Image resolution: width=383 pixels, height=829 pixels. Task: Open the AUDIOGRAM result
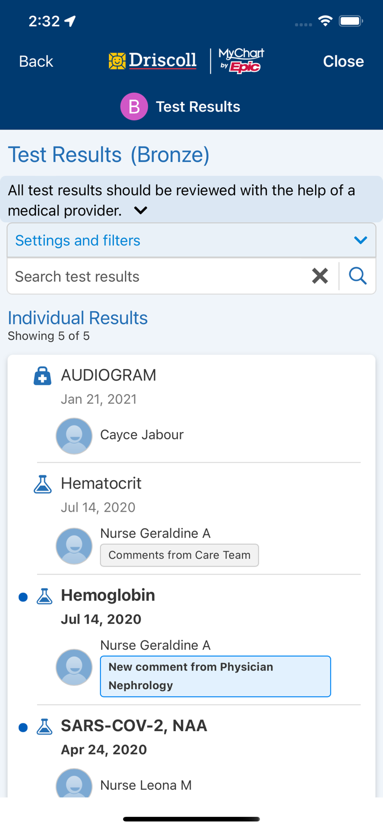click(108, 375)
